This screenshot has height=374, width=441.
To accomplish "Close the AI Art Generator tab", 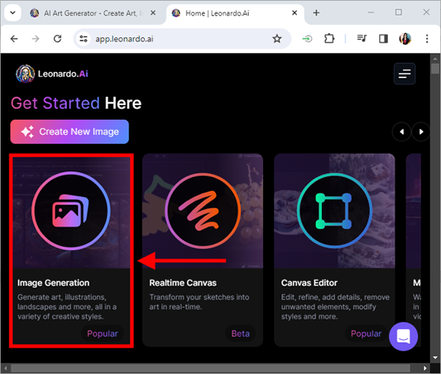I will pos(153,13).
